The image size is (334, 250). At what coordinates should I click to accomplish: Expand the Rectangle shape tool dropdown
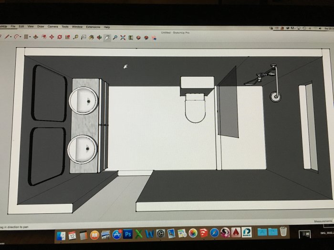(30, 37)
